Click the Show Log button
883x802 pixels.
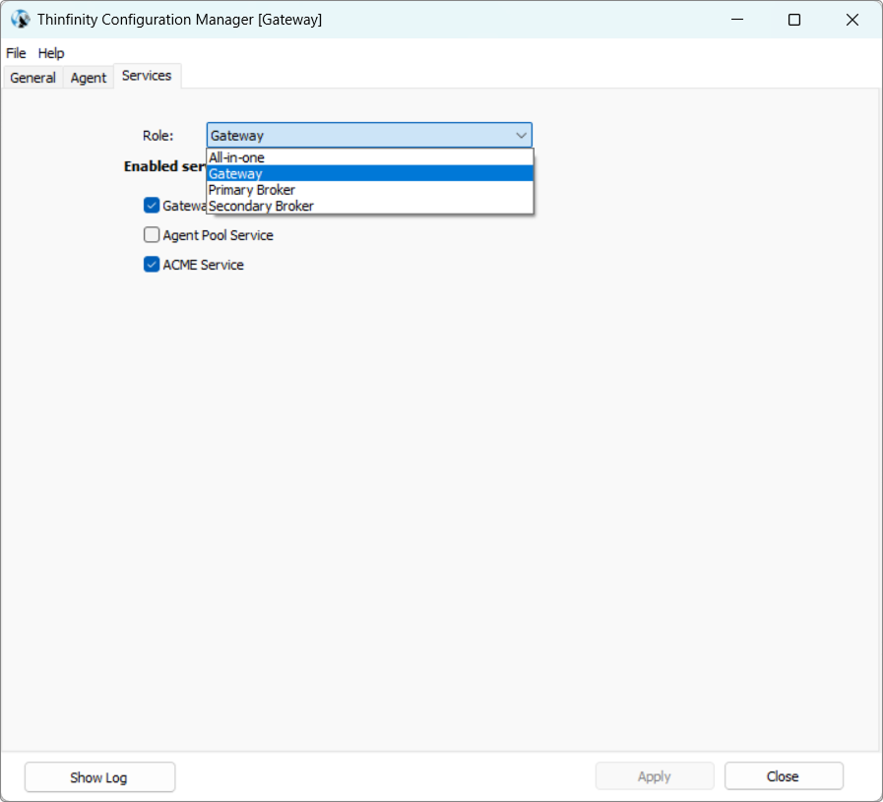click(99, 776)
